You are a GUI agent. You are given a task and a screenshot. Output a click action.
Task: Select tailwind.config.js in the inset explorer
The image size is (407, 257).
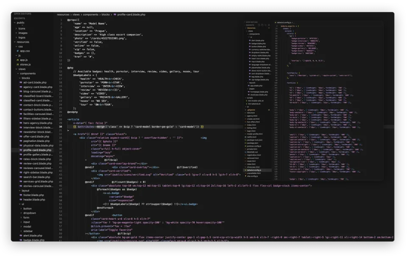(254, 170)
